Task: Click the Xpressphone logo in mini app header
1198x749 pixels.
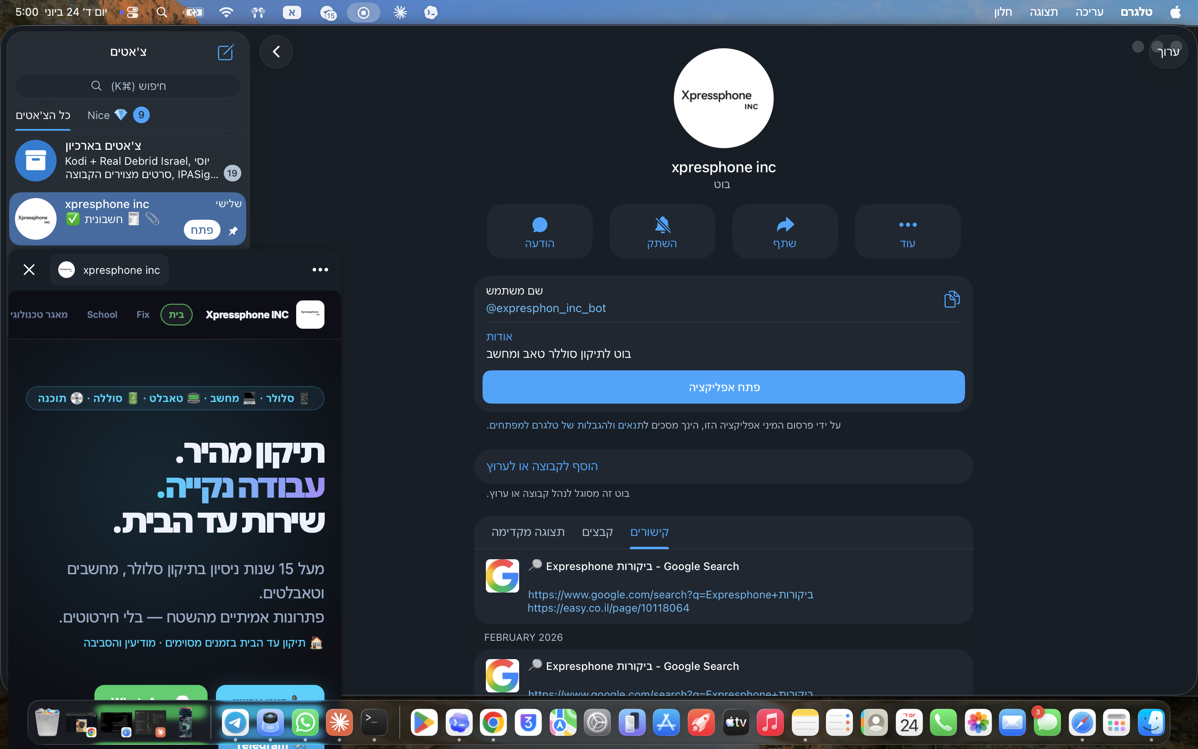Action: [310, 314]
